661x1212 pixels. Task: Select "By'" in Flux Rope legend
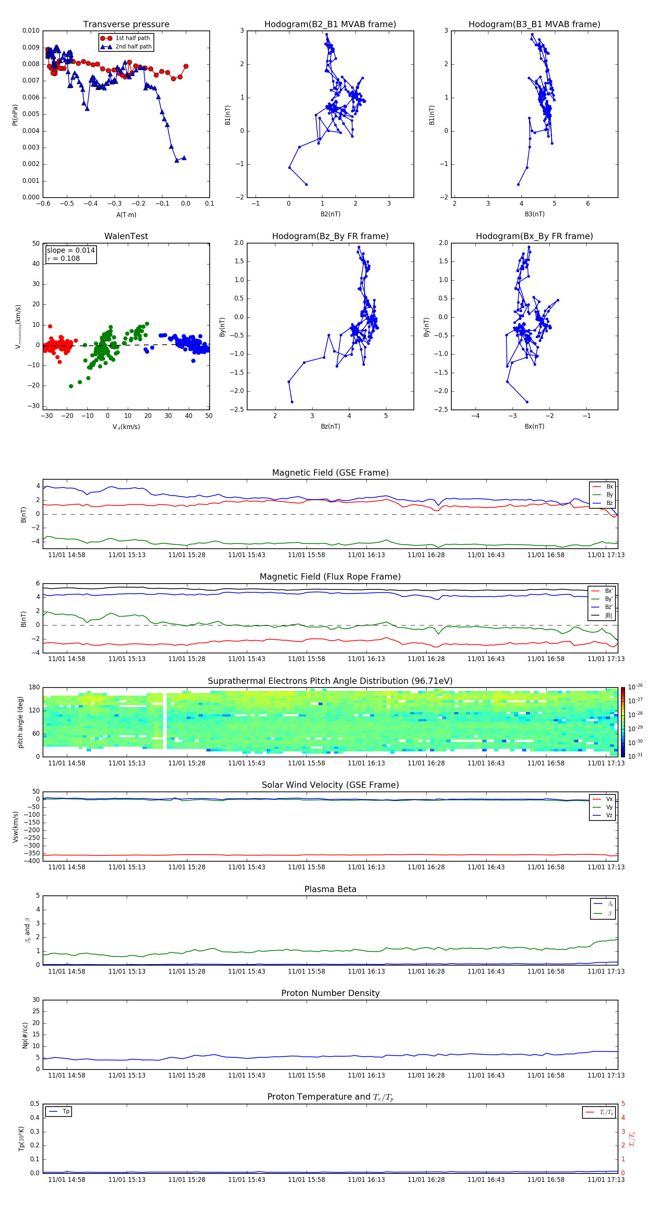(x=602, y=599)
